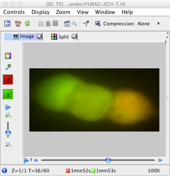Click the copy rendering settings icon

41,24
